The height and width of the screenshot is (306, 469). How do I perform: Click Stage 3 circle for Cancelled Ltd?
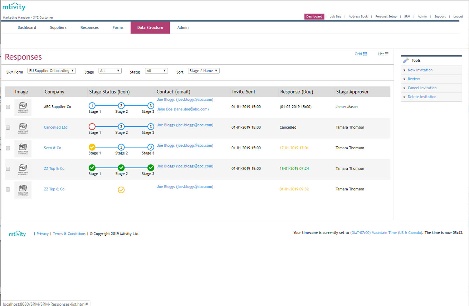pos(151,126)
